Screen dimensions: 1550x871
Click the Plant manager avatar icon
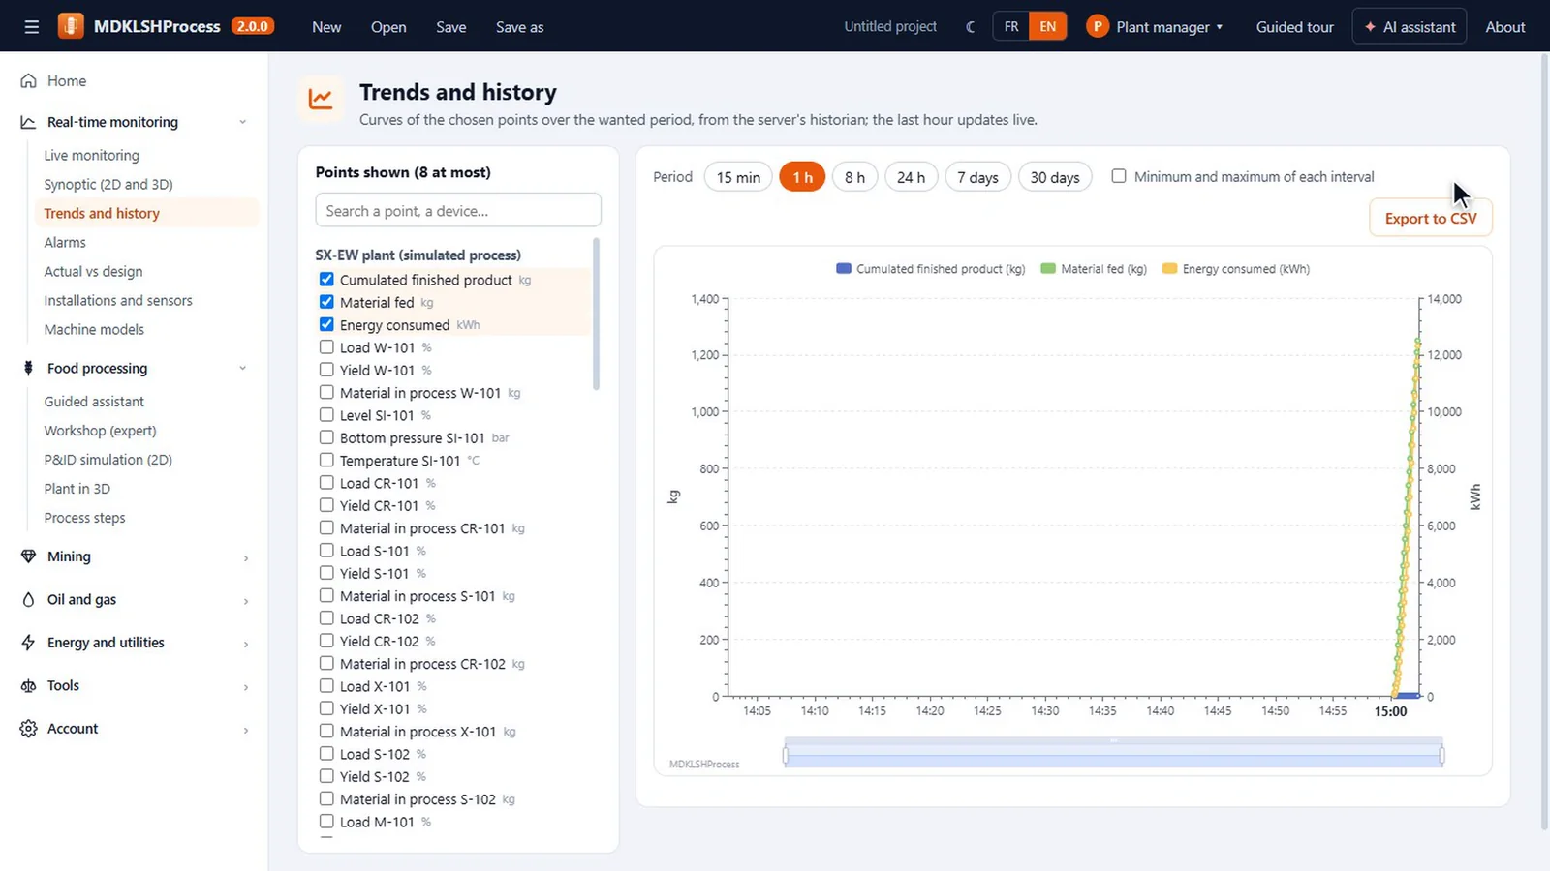point(1098,27)
